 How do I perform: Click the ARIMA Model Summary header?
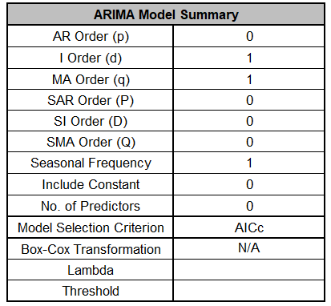point(166,14)
